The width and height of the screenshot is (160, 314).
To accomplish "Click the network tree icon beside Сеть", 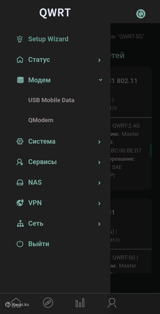I will 20,224.
